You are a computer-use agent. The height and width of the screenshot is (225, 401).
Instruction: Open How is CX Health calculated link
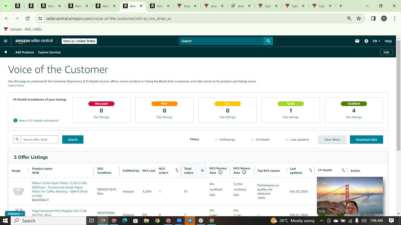[39, 120]
